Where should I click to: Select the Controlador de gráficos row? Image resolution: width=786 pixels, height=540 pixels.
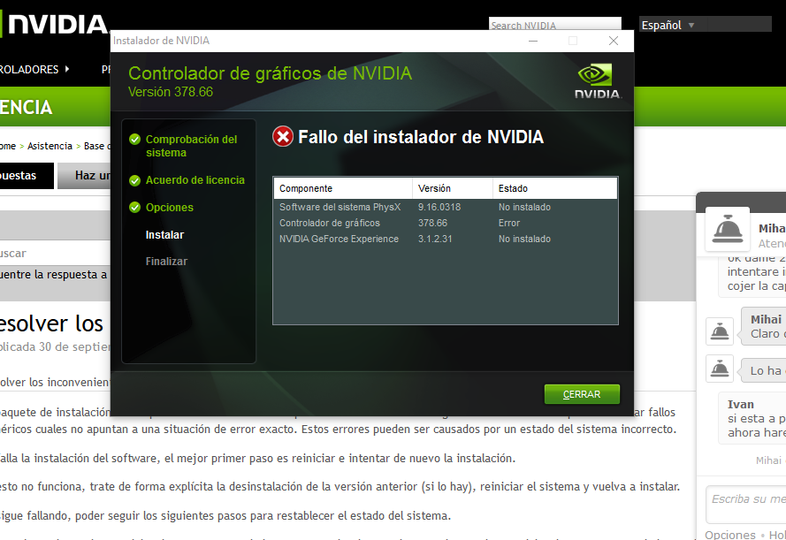pyautogui.click(x=445, y=223)
